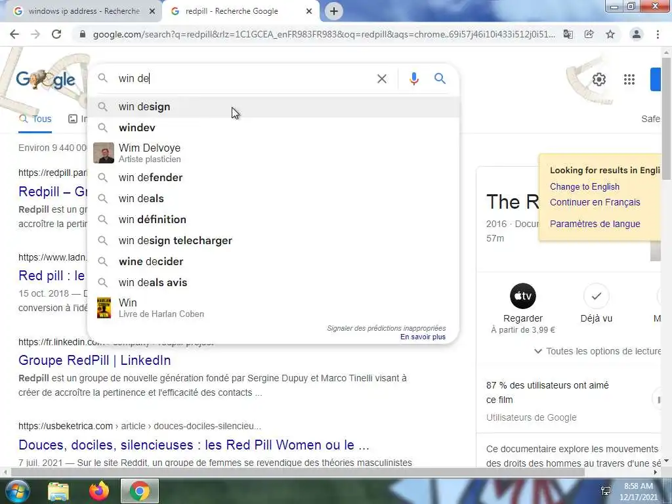This screenshot has width=672, height=504.
Task: Pick the 'win définition' suggestion
Action: (x=273, y=219)
